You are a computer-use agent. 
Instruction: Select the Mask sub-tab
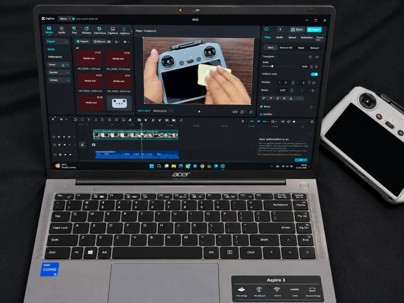pos(301,48)
